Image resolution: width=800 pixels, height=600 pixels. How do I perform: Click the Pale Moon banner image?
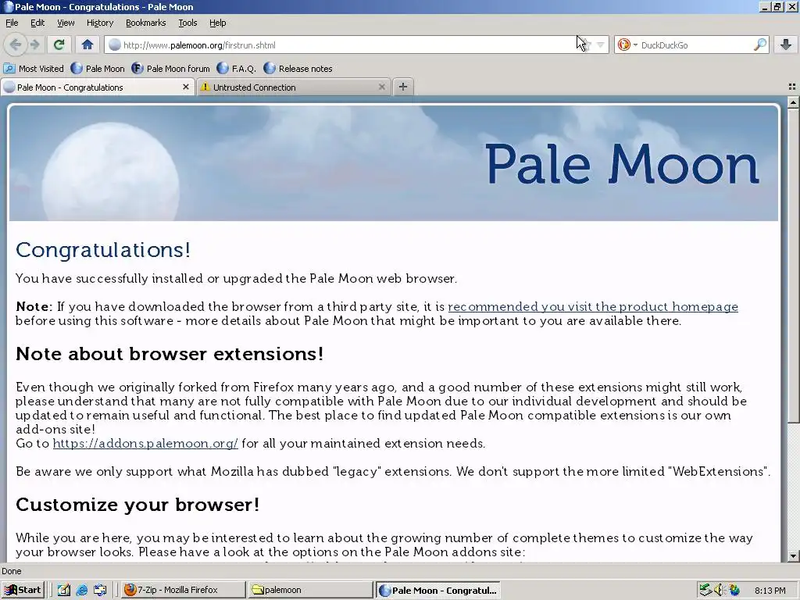pos(394,163)
